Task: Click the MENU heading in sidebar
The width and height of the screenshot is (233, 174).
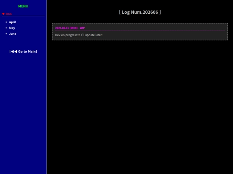Action: pyautogui.click(x=23, y=6)
